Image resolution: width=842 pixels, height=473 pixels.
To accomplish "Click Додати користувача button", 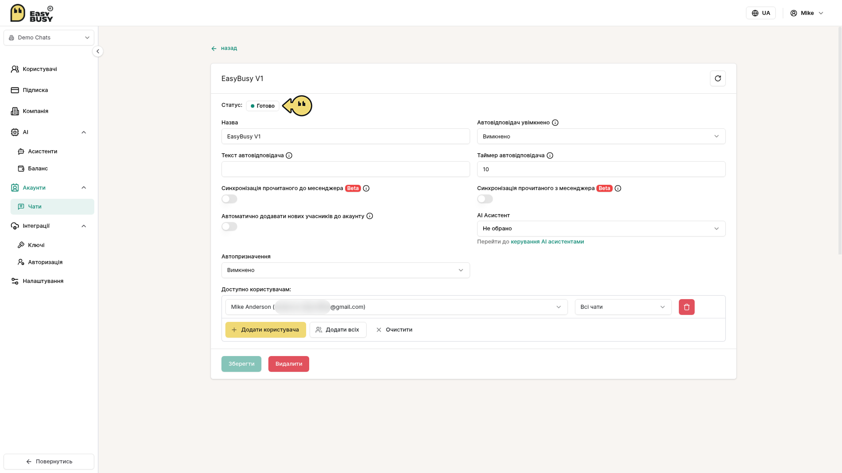I will click(x=265, y=330).
